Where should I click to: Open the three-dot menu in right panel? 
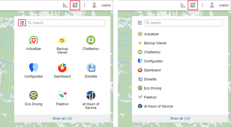point(202,5)
